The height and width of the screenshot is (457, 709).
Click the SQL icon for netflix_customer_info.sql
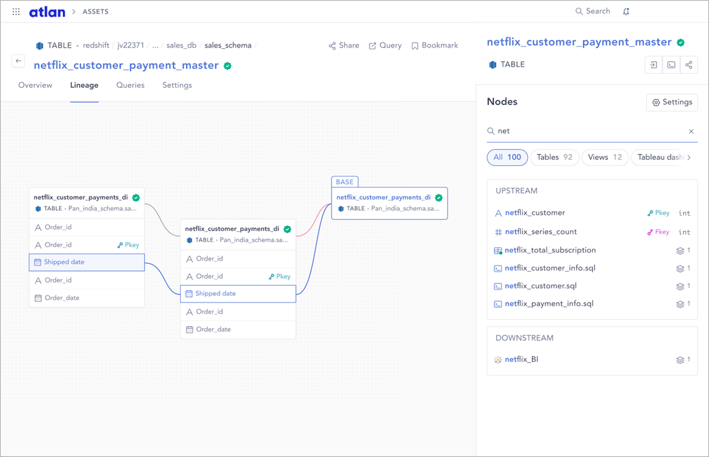pos(498,269)
